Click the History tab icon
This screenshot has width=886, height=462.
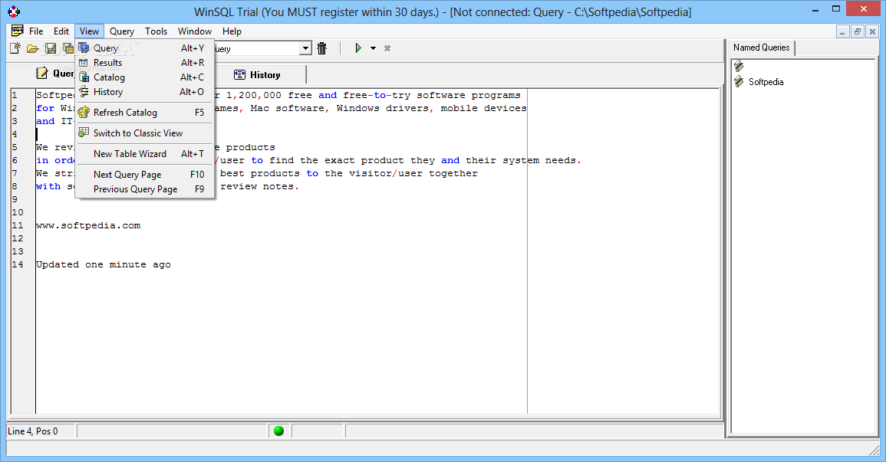239,74
